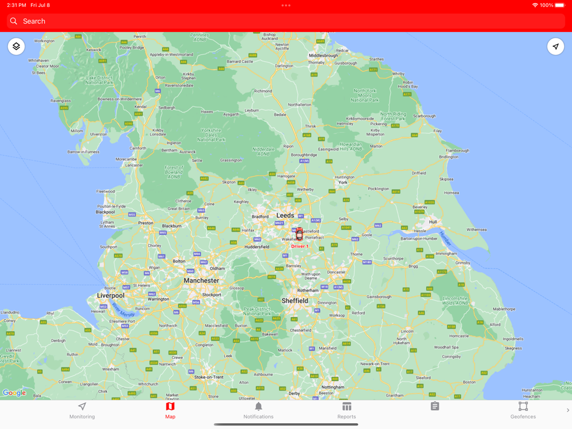Tap the 'Preston' label
572x429 pixels.
click(x=145, y=223)
